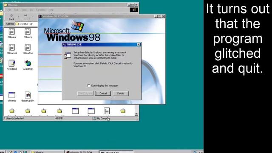Click the greyed-out Run Program button

(x=85, y=93)
